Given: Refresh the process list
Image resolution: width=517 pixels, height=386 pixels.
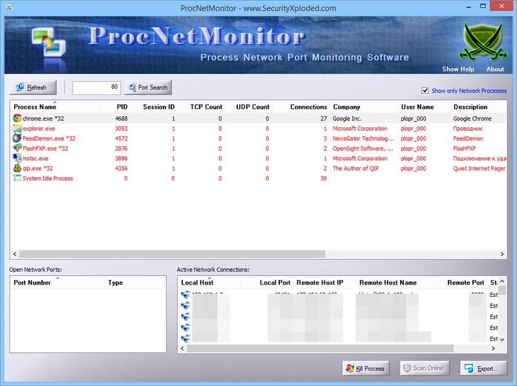Looking at the screenshot, I should point(33,87).
